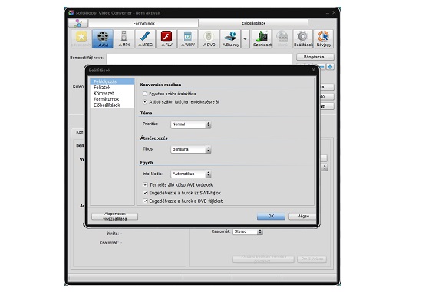This screenshot has width=422, height=292.
Task: Toggle the külso AVI kodekek checkbox
Action: 145,184
